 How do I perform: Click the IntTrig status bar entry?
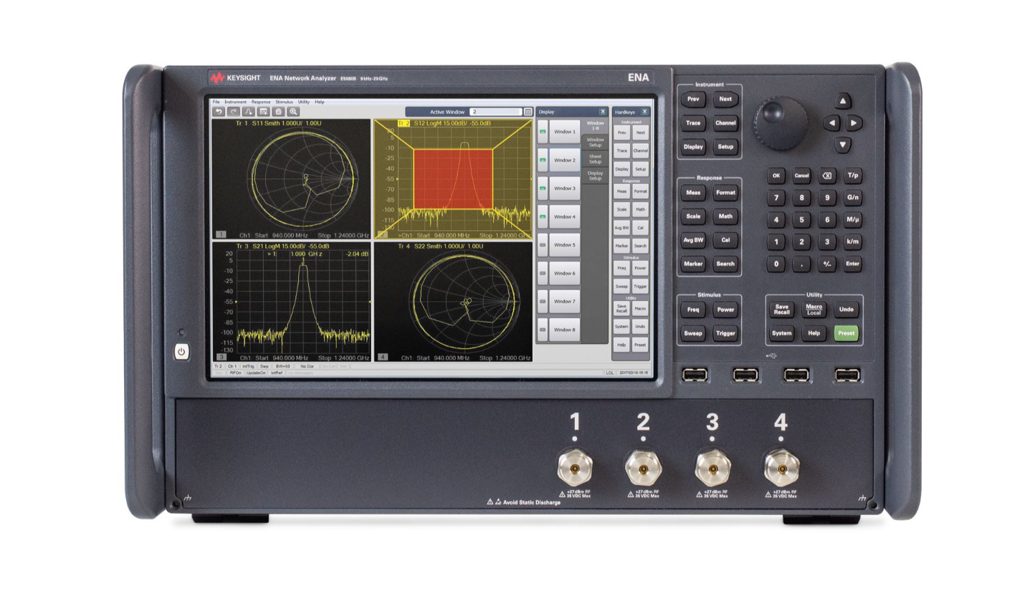click(x=248, y=366)
